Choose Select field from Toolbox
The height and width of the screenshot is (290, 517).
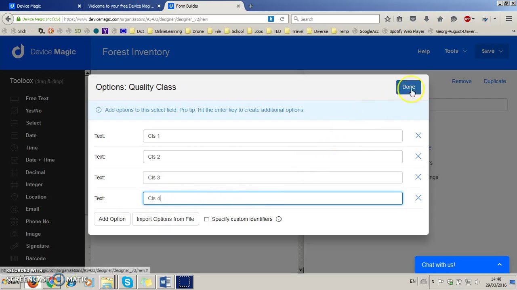point(33,123)
